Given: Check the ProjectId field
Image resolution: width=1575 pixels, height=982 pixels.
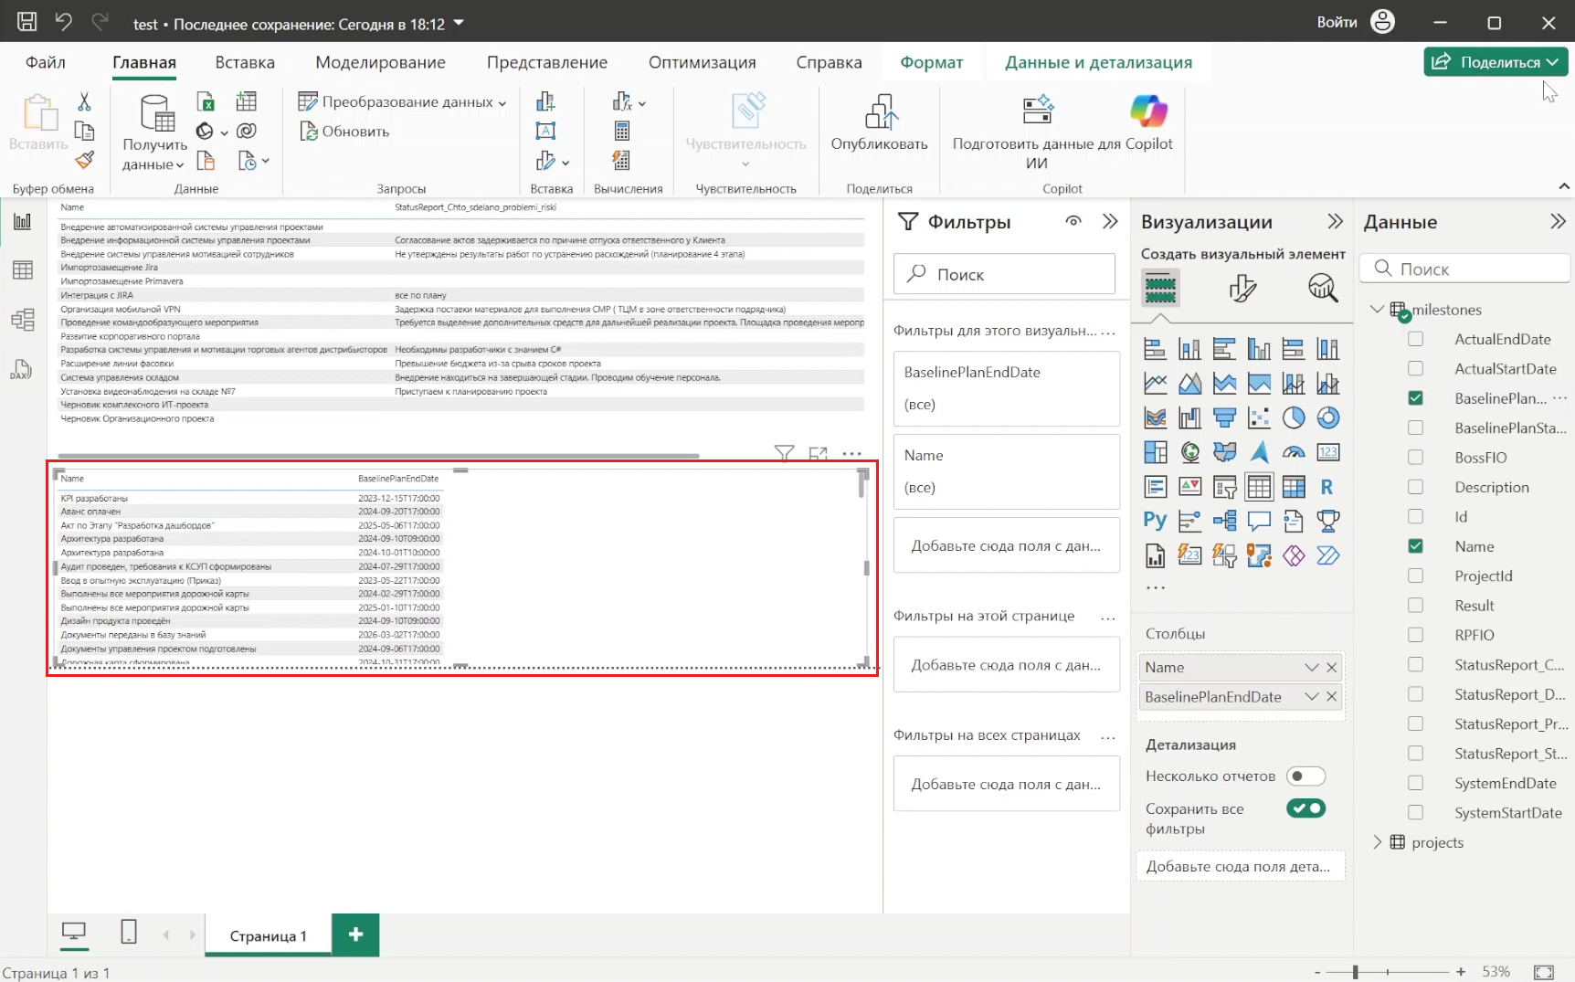Looking at the screenshot, I should [x=1415, y=575].
